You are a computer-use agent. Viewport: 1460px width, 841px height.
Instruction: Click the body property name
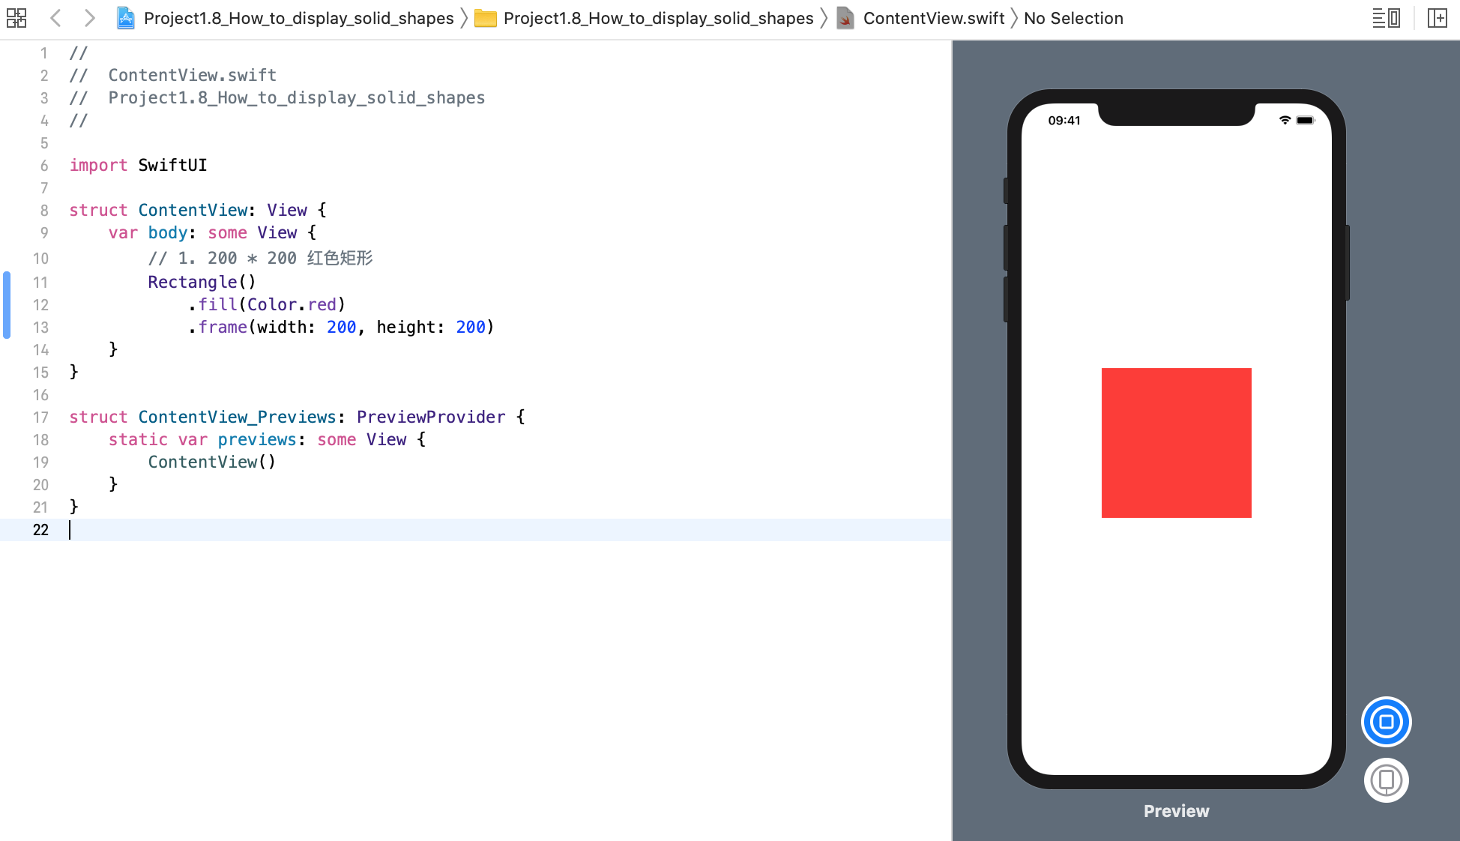tap(167, 232)
